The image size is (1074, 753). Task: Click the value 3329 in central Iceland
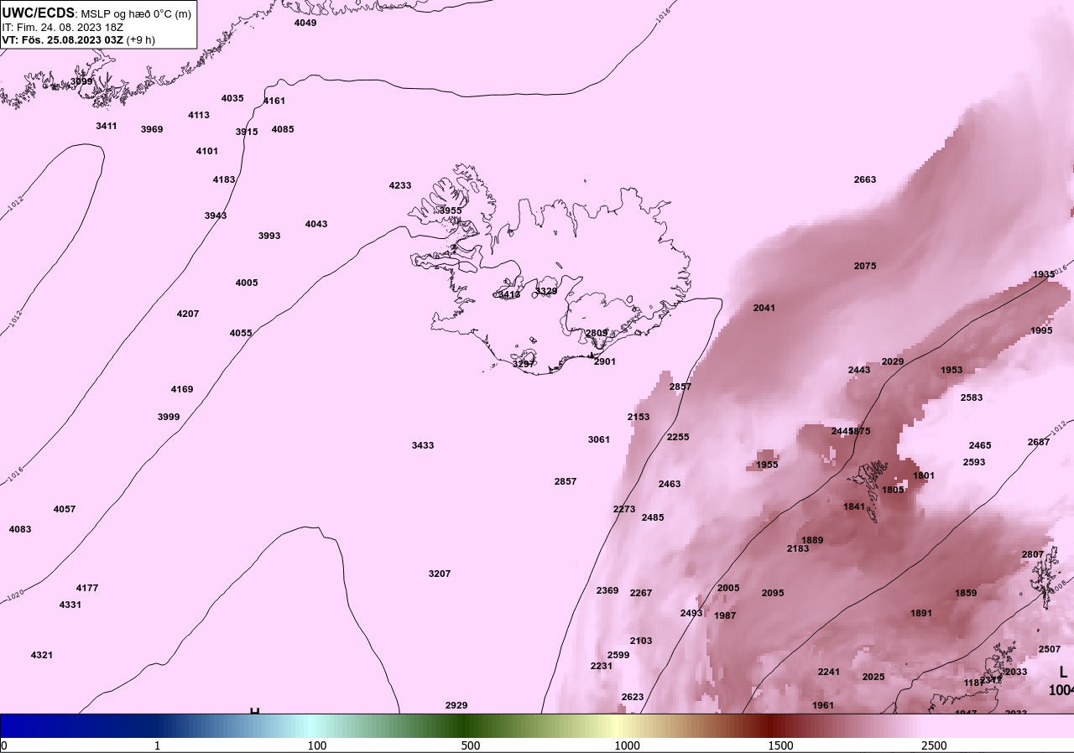pyautogui.click(x=546, y=291)
